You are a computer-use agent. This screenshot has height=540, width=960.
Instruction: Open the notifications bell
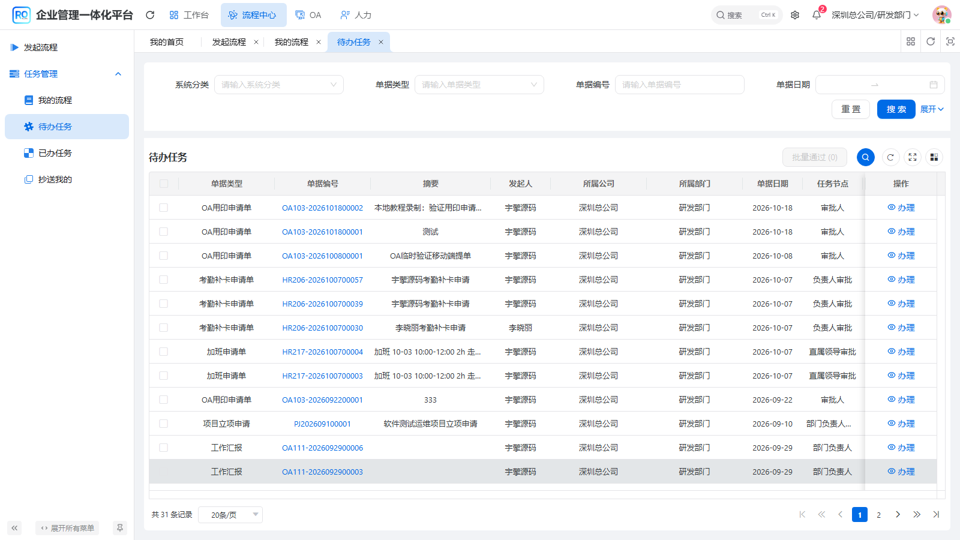pos(817,15)
